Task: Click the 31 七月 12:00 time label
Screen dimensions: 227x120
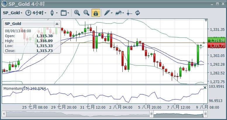Action: (x=93, y=107)
